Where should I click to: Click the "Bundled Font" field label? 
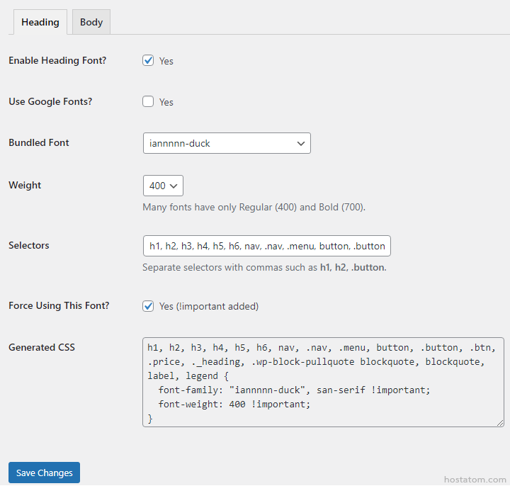tap(39, 142)
